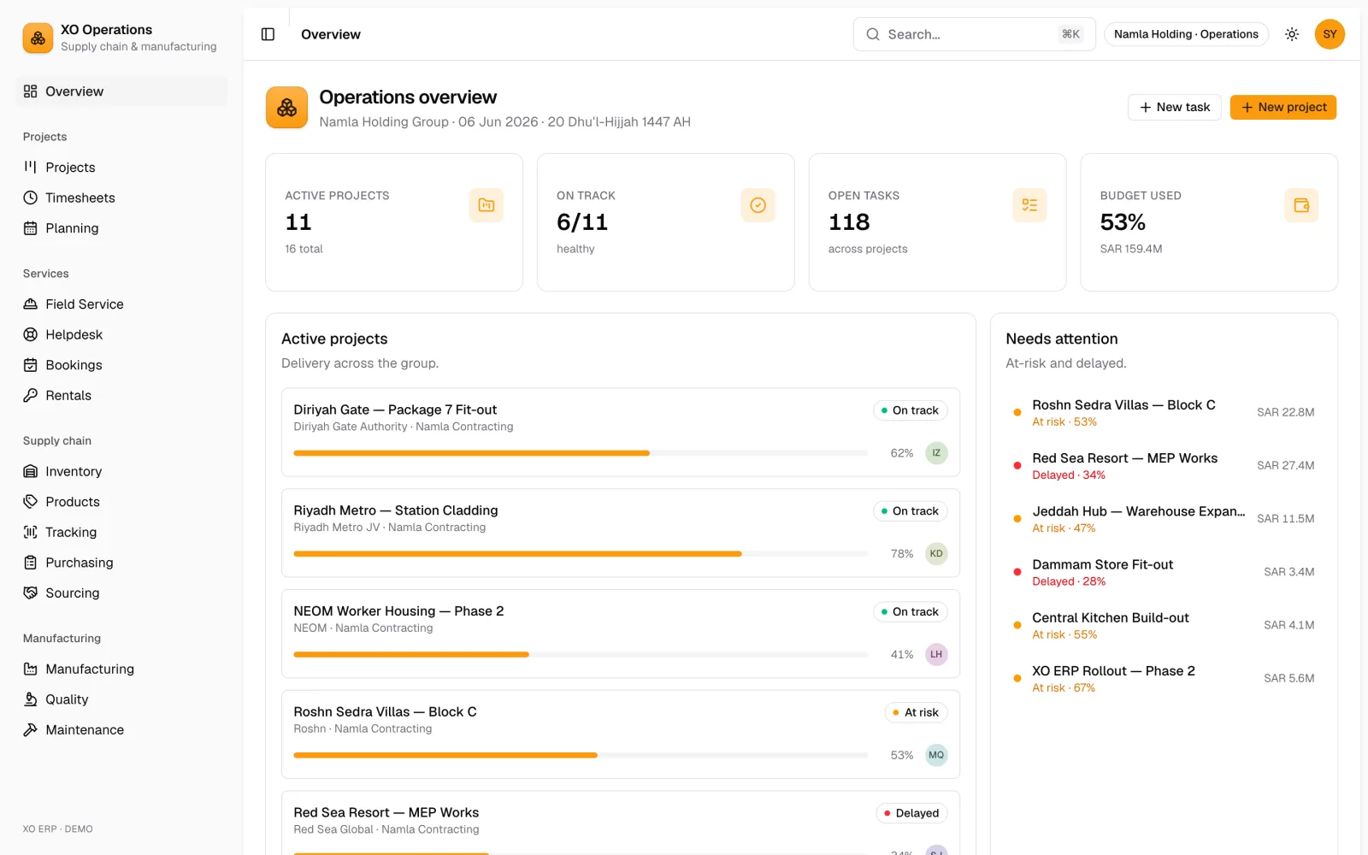Click the 53% budget used value
Viewport: 1368px width, 855px height.
pos(1123,222)
